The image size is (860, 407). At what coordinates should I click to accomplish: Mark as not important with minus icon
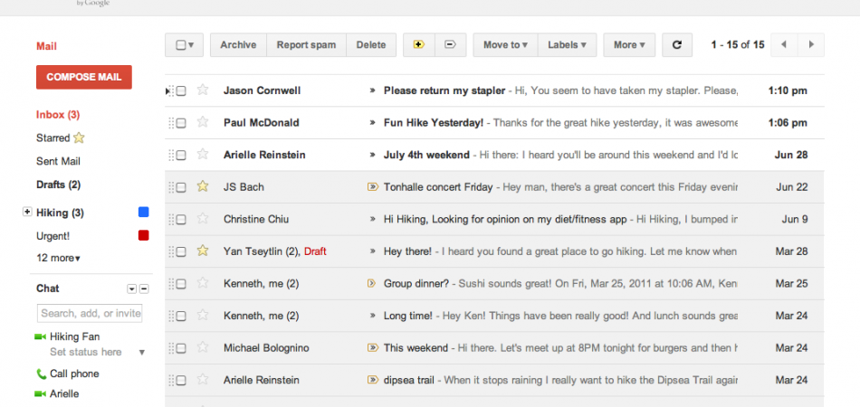click(x=450, y=44)
